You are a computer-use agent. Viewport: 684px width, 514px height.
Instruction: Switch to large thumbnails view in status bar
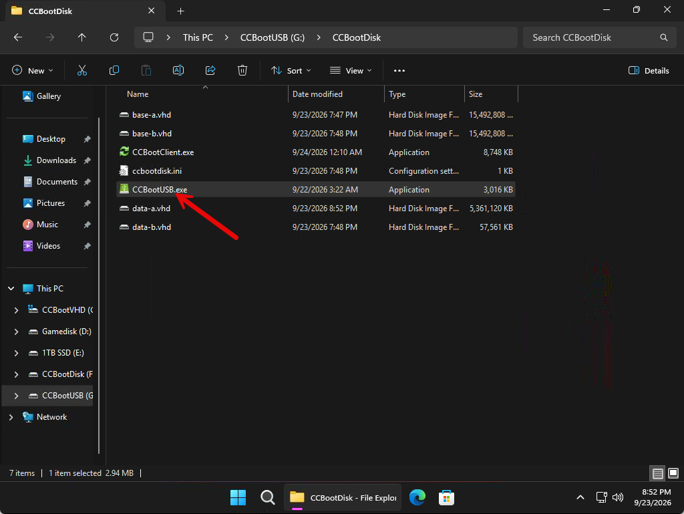673,473
